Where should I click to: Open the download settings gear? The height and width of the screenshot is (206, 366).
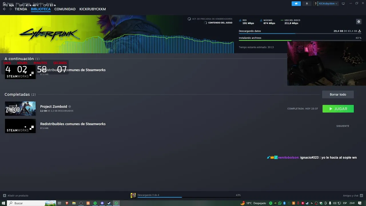click(x=359, y=21)
